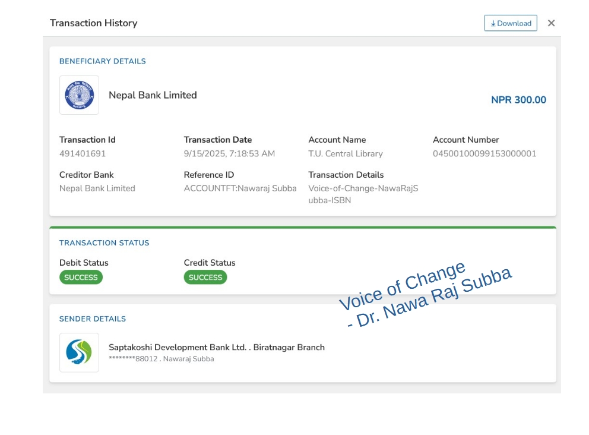Screen dimensions: 589x435
Task: Click the Transaction History title
Action: (x=93, y=23)
